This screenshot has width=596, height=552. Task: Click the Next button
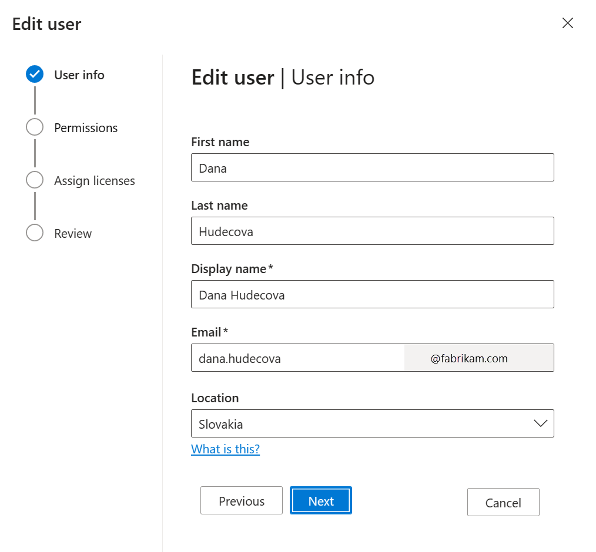(320, 500)
